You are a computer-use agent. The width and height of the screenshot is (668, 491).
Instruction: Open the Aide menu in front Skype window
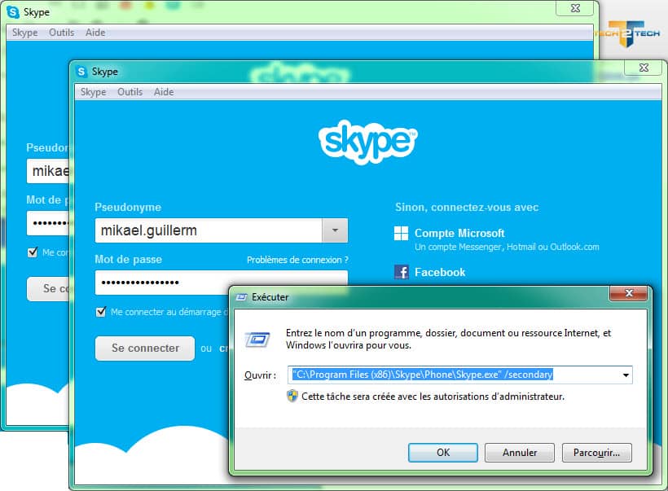click(x=164, y=92)
